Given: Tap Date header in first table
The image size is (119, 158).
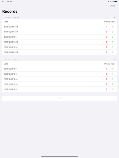Looking at the screenshot, I should click(x=6, y=22).
